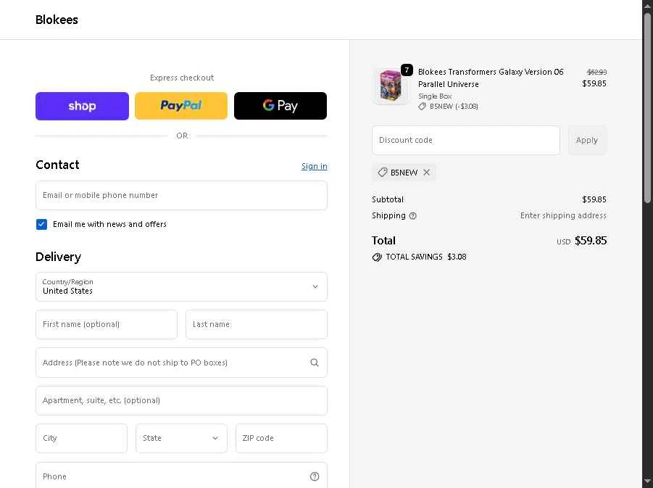This screenshot has width=653, height=488.
Task: Click the Sign in link
Action: 315,166
